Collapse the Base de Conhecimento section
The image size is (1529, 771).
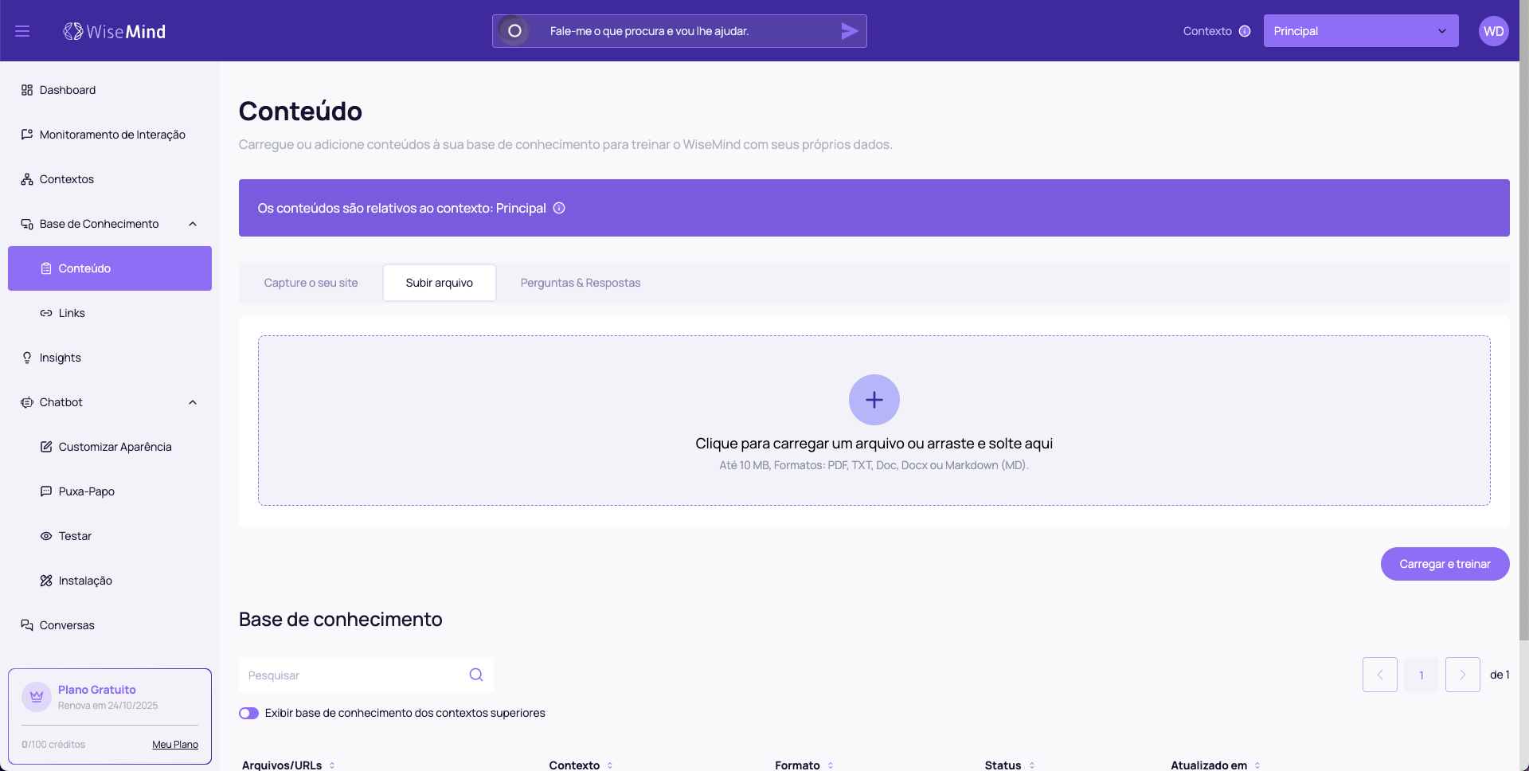tap(193, 224)
